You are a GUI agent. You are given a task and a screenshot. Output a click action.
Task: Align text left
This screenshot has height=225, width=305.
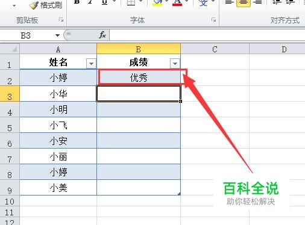pyautogui.click(x=229, y=2)
